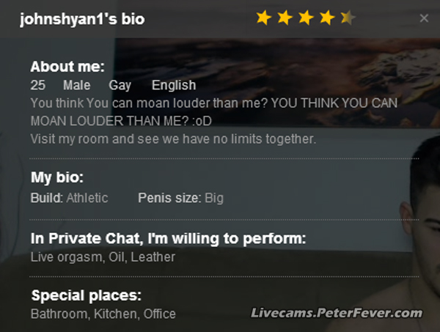Image resolution: width=440 pixels, height=332 pixels.
Task: Click the Livecams.PeterFever.com watermark link
Action: [x=337, y=314]
